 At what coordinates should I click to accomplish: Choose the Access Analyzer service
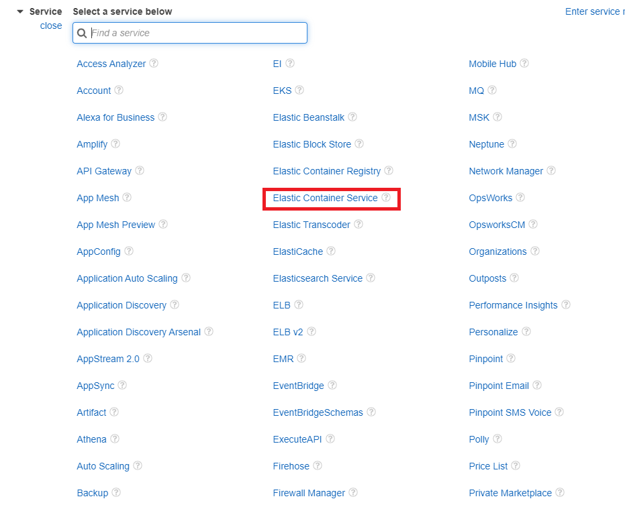[x=111, y=64]
